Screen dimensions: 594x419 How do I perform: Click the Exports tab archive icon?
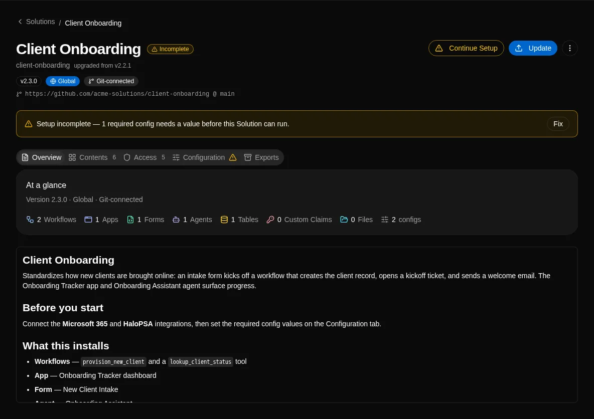click(247, 157)
